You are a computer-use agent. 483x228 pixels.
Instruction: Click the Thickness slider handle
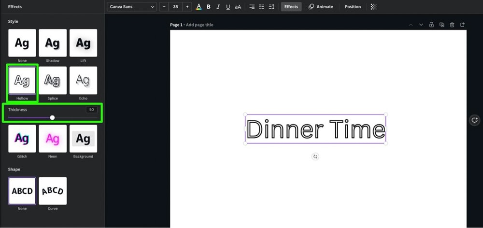point(52,117)
